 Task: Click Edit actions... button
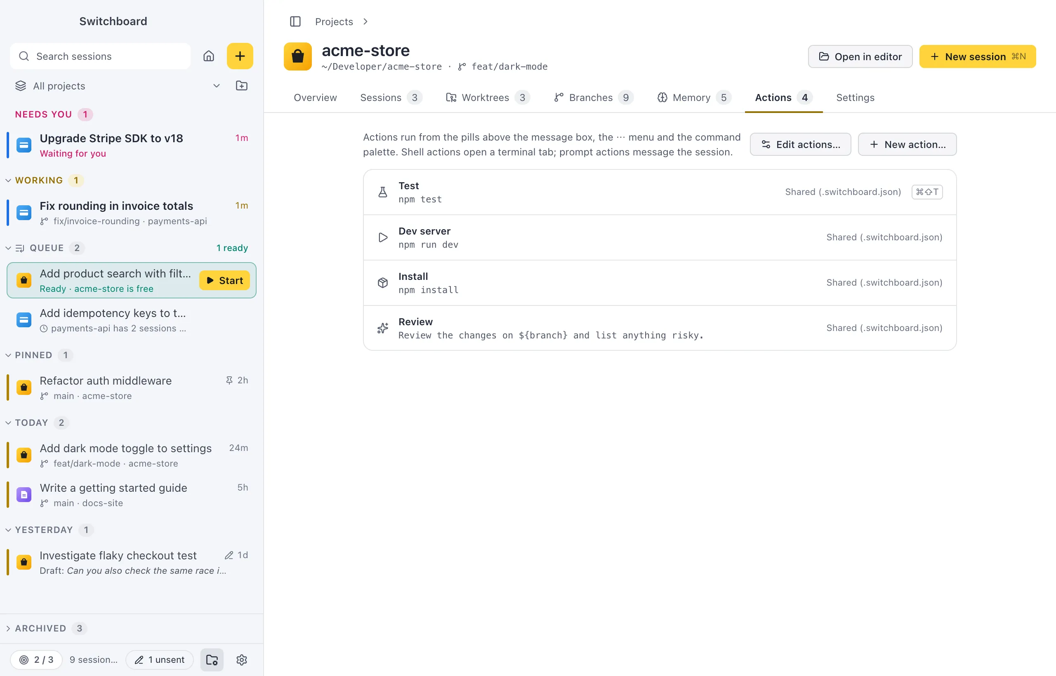pos(800,144)
